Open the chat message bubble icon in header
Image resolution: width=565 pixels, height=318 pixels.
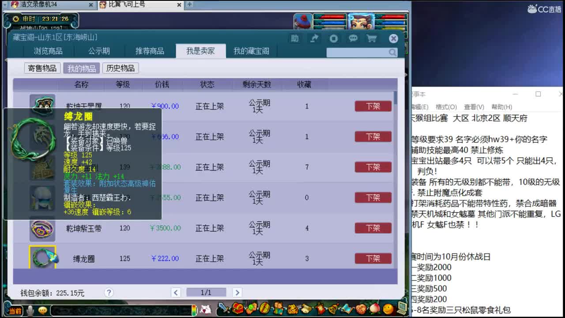click(x=353, y=38)
